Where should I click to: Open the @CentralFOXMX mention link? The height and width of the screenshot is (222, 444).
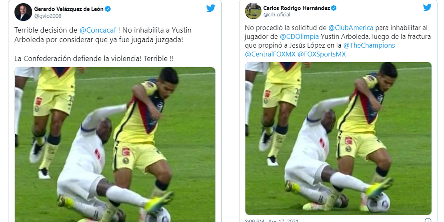coord(270,54)
